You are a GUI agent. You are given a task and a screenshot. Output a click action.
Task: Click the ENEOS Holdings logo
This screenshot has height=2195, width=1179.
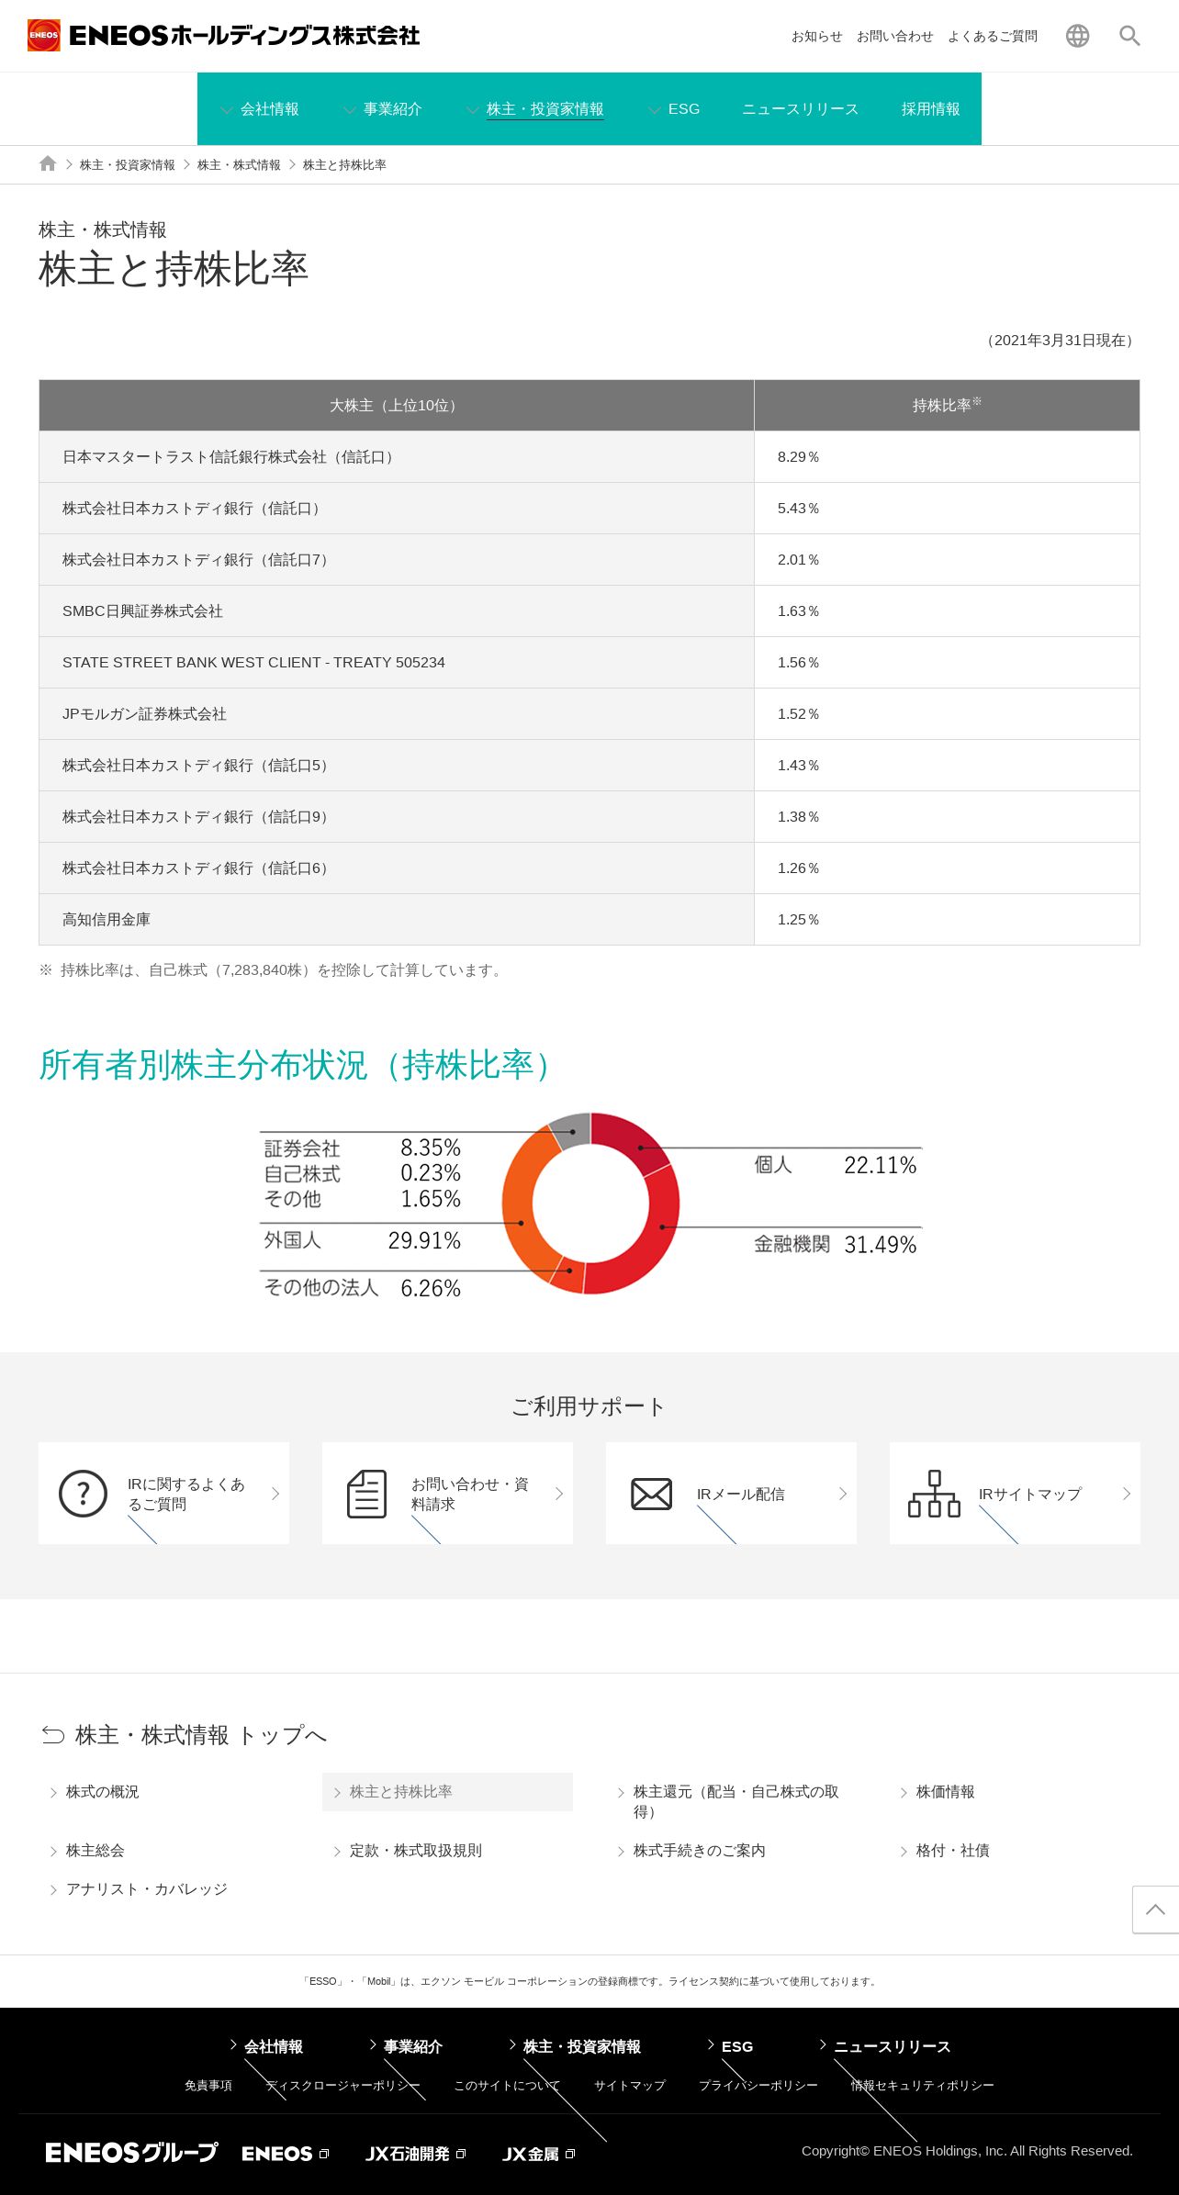tap(223, 36)
